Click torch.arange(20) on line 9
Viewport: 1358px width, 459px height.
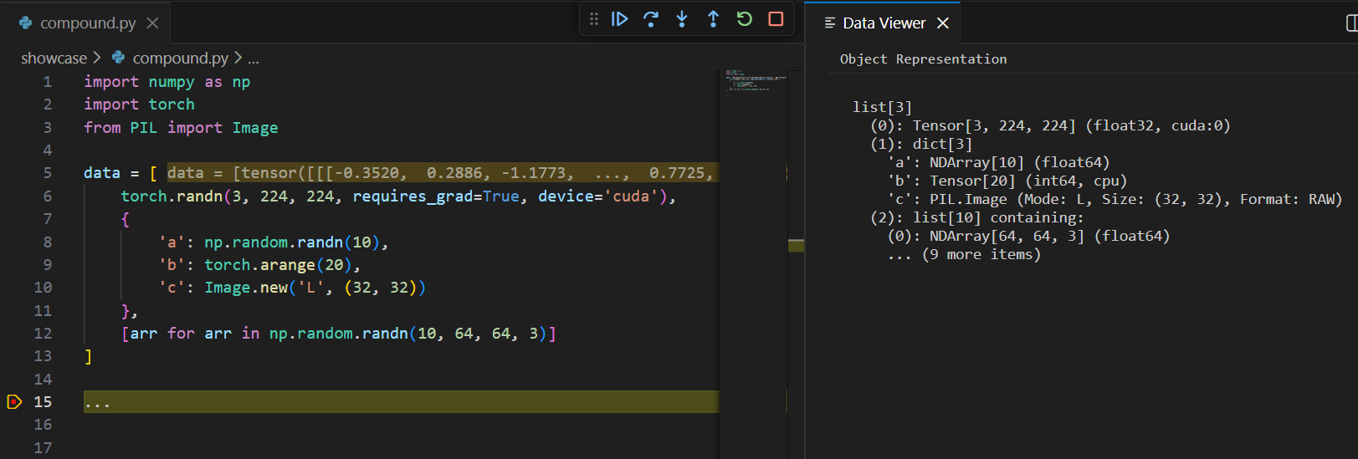pyautogui.click(x=278, y=265)
